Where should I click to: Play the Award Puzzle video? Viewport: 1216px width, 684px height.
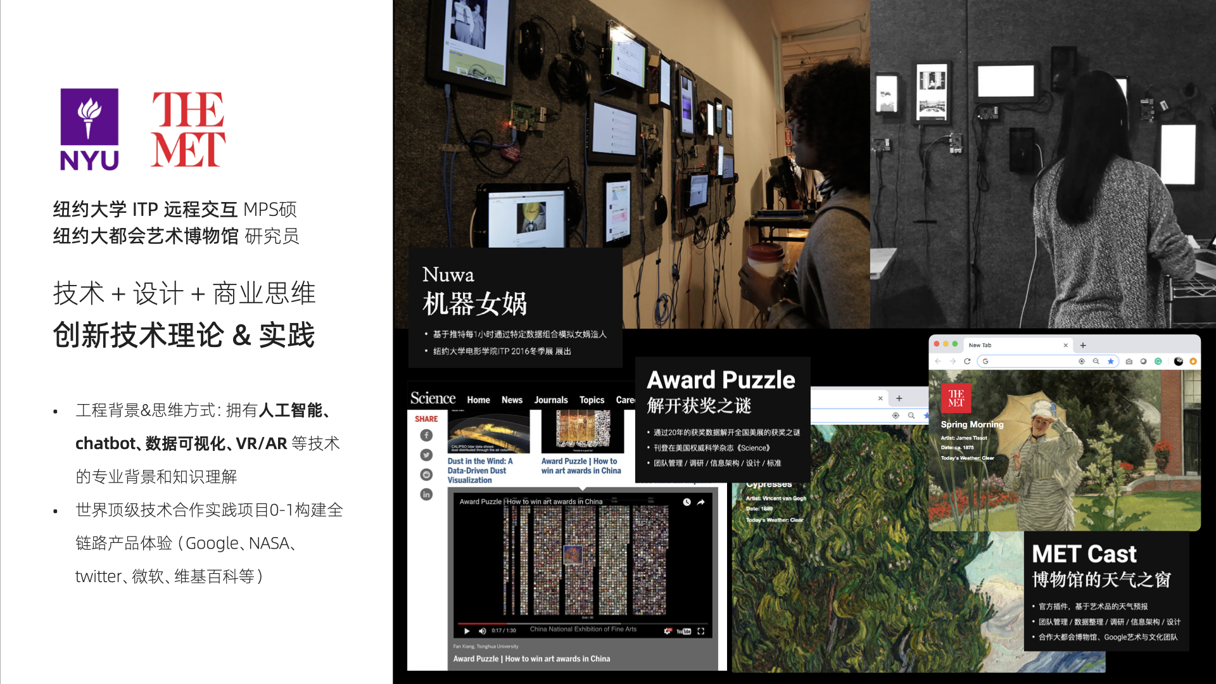[x=467, y=631]
